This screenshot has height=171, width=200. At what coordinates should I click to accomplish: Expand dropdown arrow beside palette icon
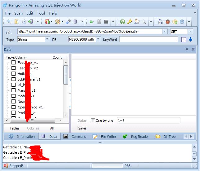[x=62, y=21]
